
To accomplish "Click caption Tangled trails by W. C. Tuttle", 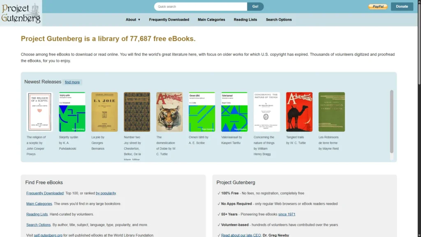I will point(296,140).
